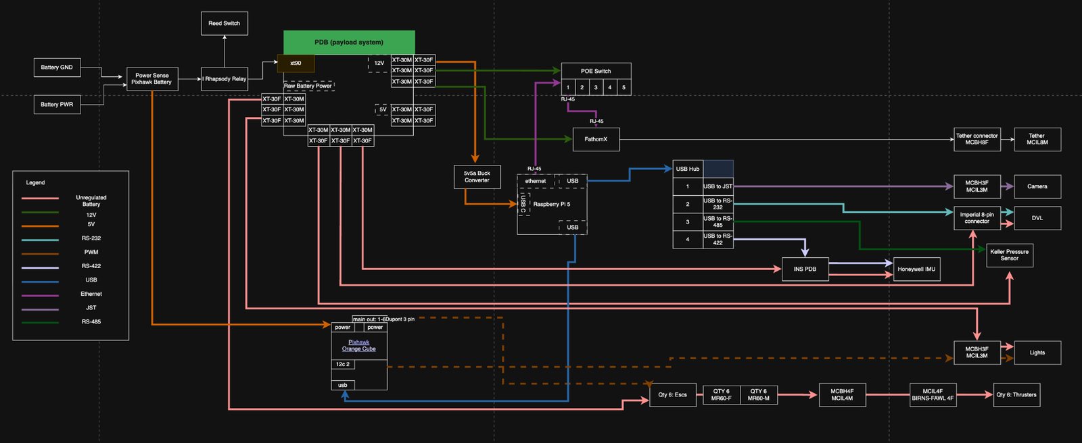Image resolution: width=1082 pixels, height=443 pixels.
Task: Click the RS-485 legend label
Action: click(x=91, y=321)
